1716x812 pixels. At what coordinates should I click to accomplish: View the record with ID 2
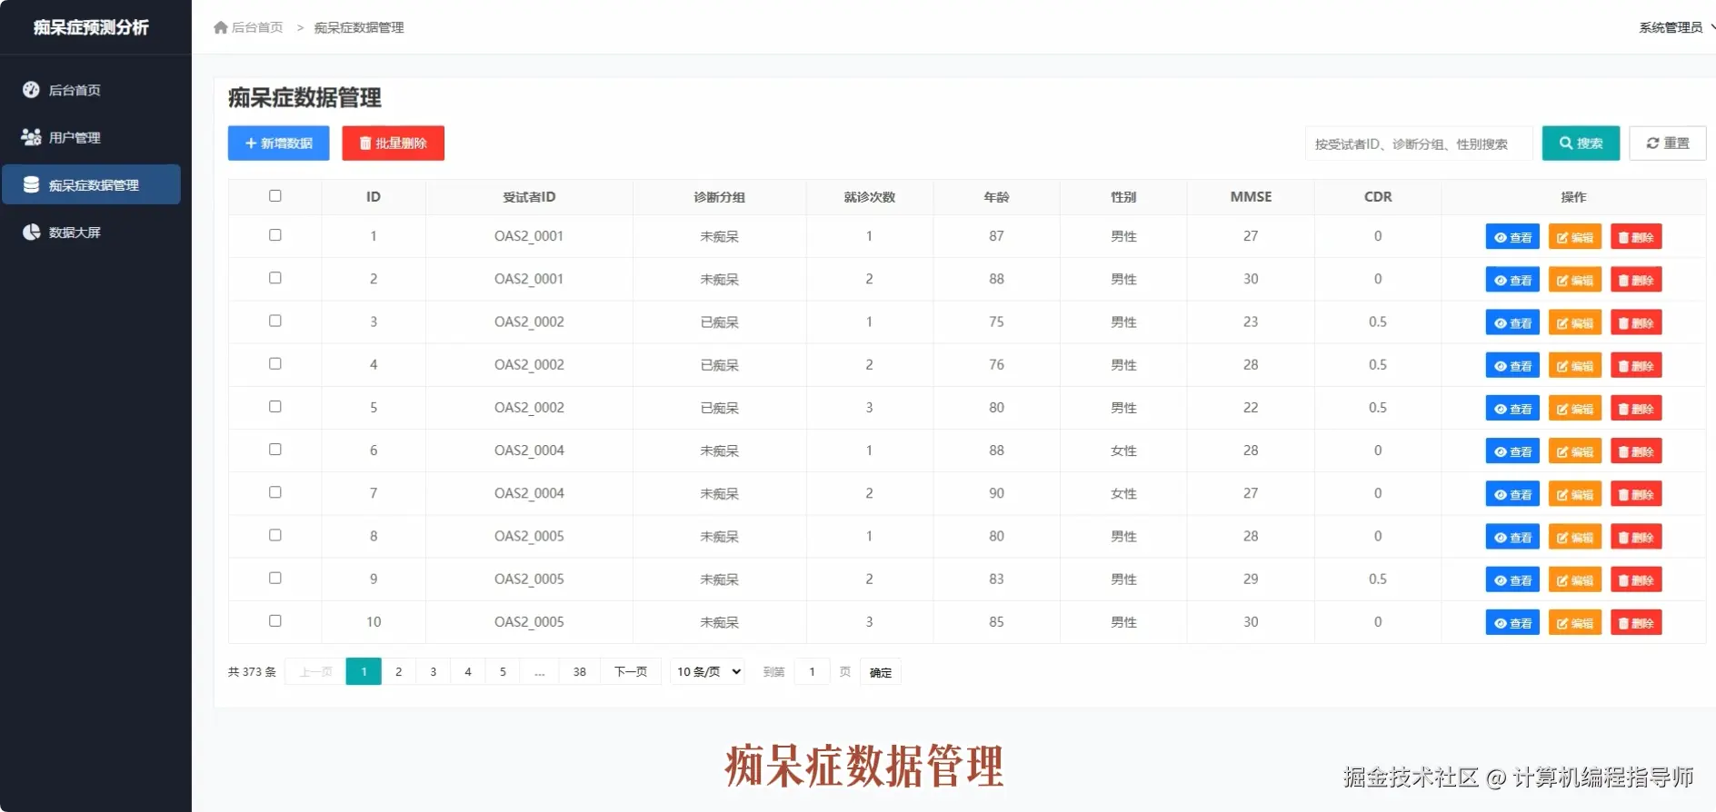1512,280
